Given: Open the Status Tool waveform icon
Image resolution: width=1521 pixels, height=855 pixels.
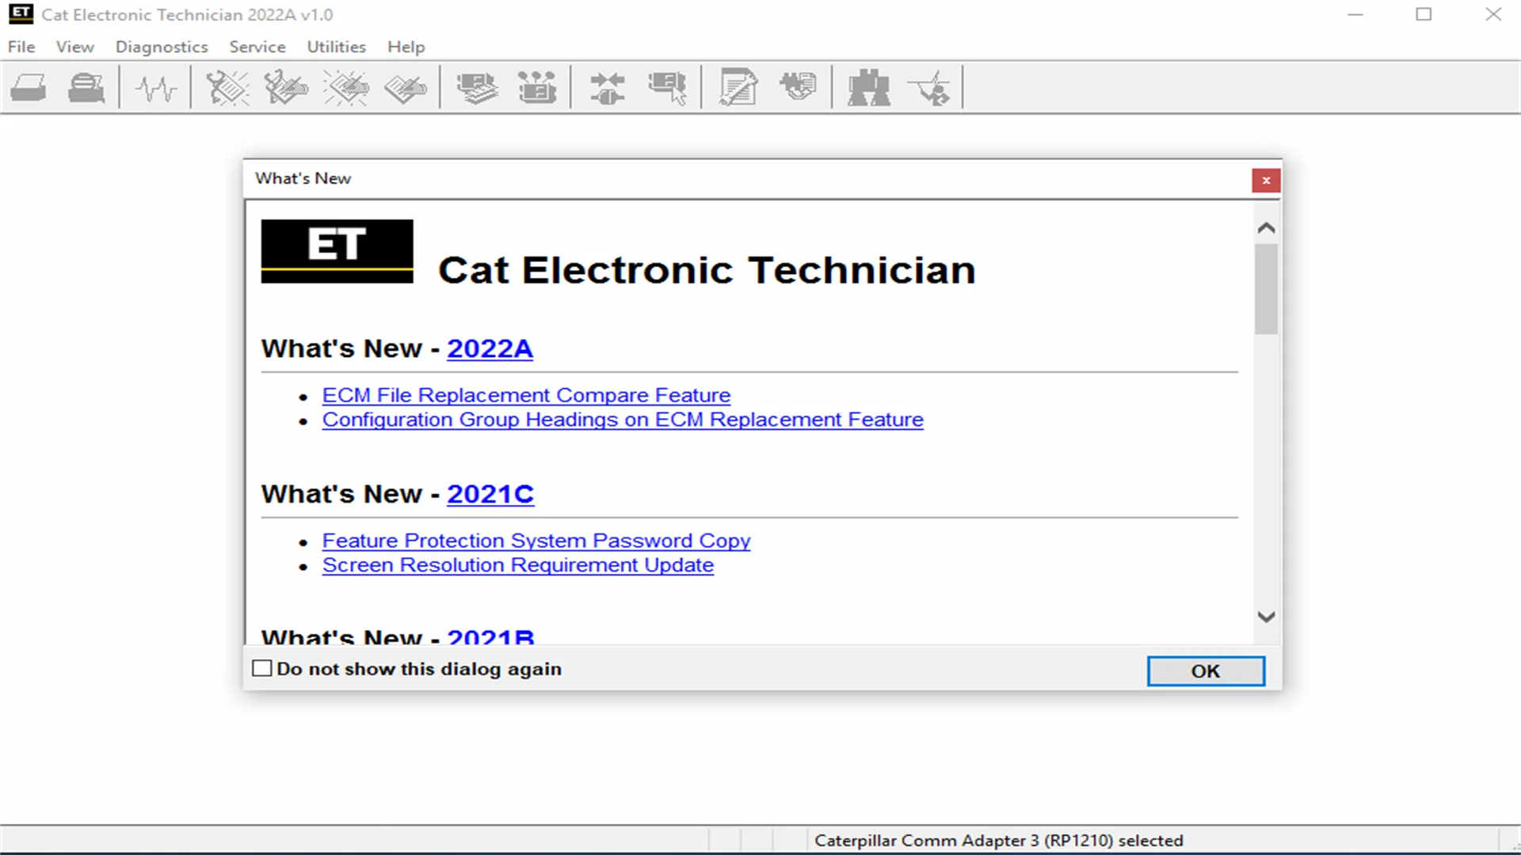Looking at the screenshot, I should coord(155,88).
